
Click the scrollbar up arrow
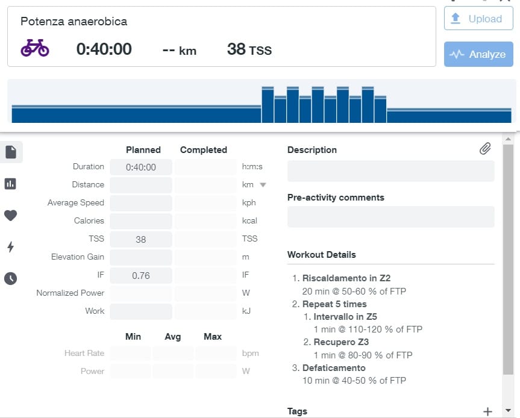[508, 139]
